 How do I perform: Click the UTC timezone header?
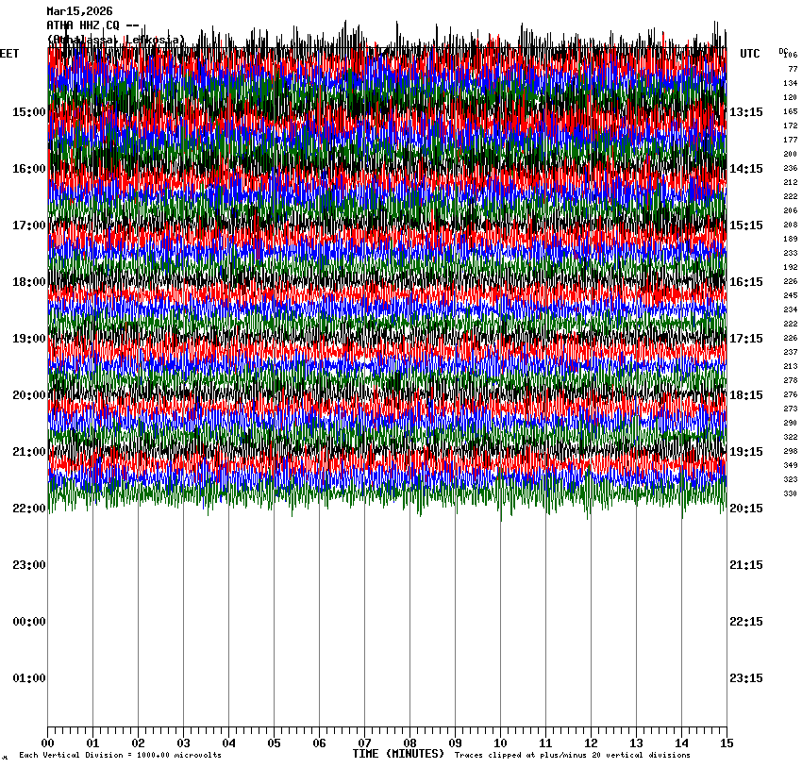pyautogui.click(x=749, y=54)
